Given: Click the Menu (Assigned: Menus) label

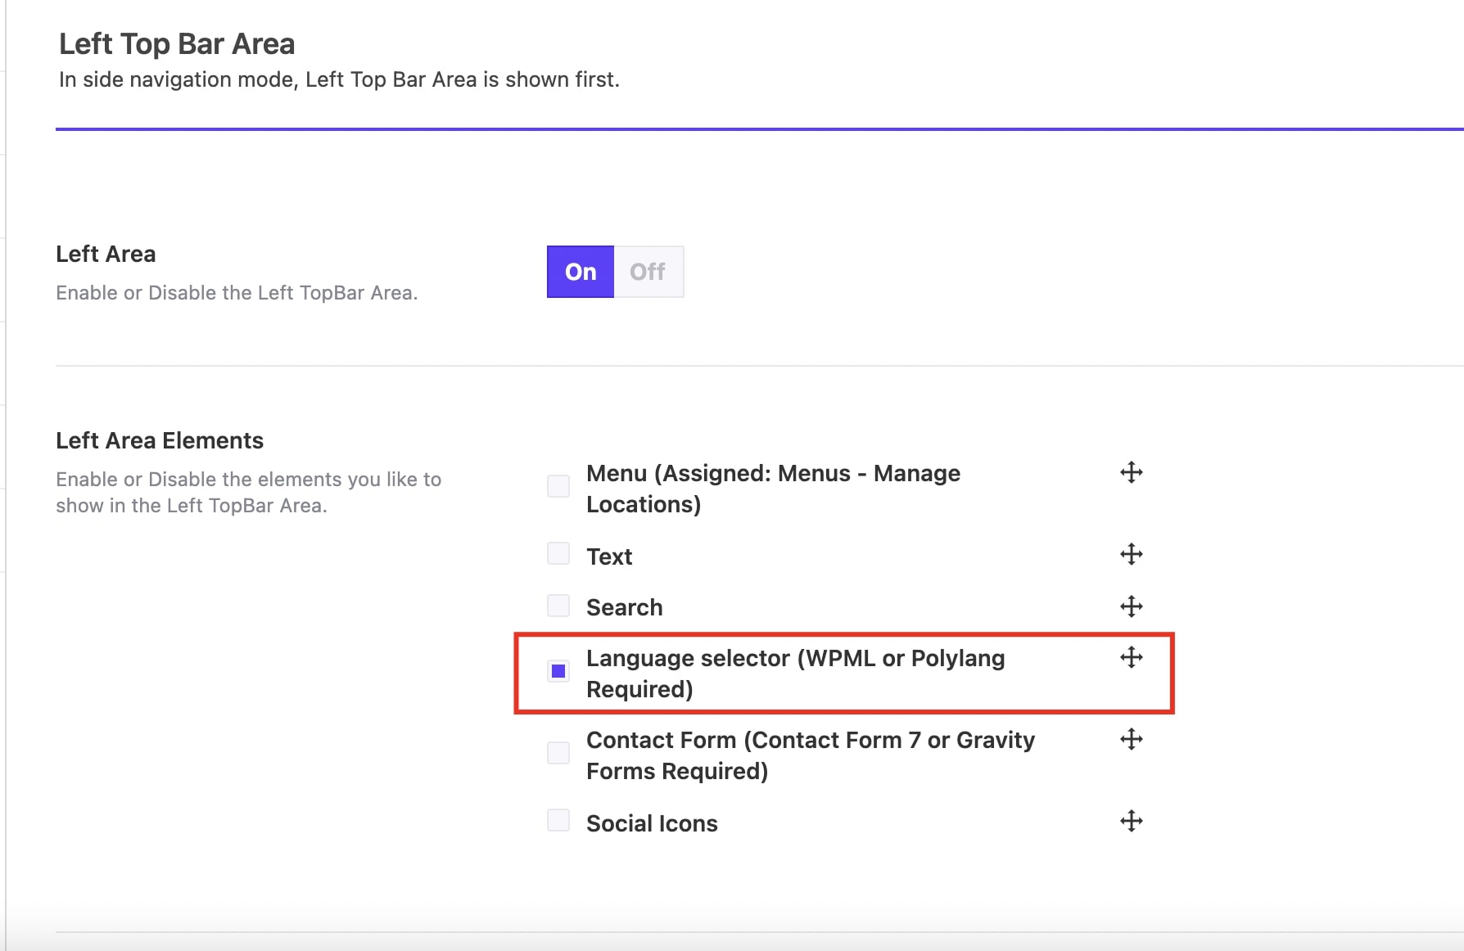Looking at the screenshot, I should [x=772, y=489].
